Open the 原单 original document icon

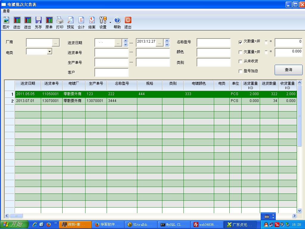(x=49, y=23)
